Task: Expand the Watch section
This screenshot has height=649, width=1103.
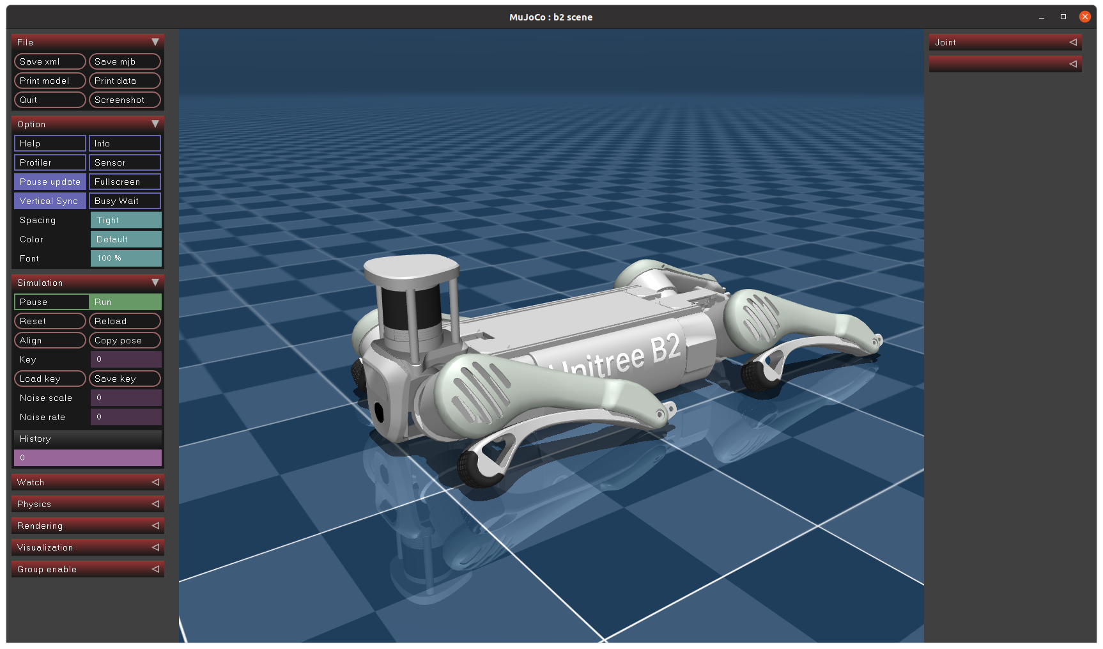Action: [155, 482]
